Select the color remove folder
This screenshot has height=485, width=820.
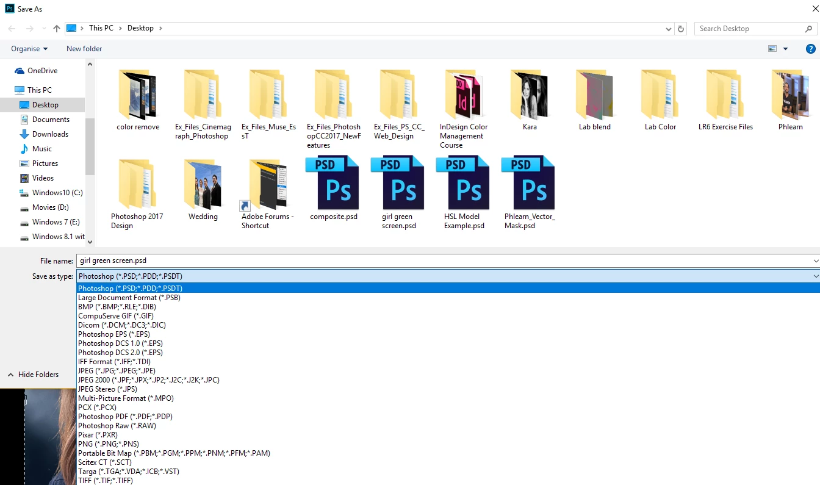point(138,100)
